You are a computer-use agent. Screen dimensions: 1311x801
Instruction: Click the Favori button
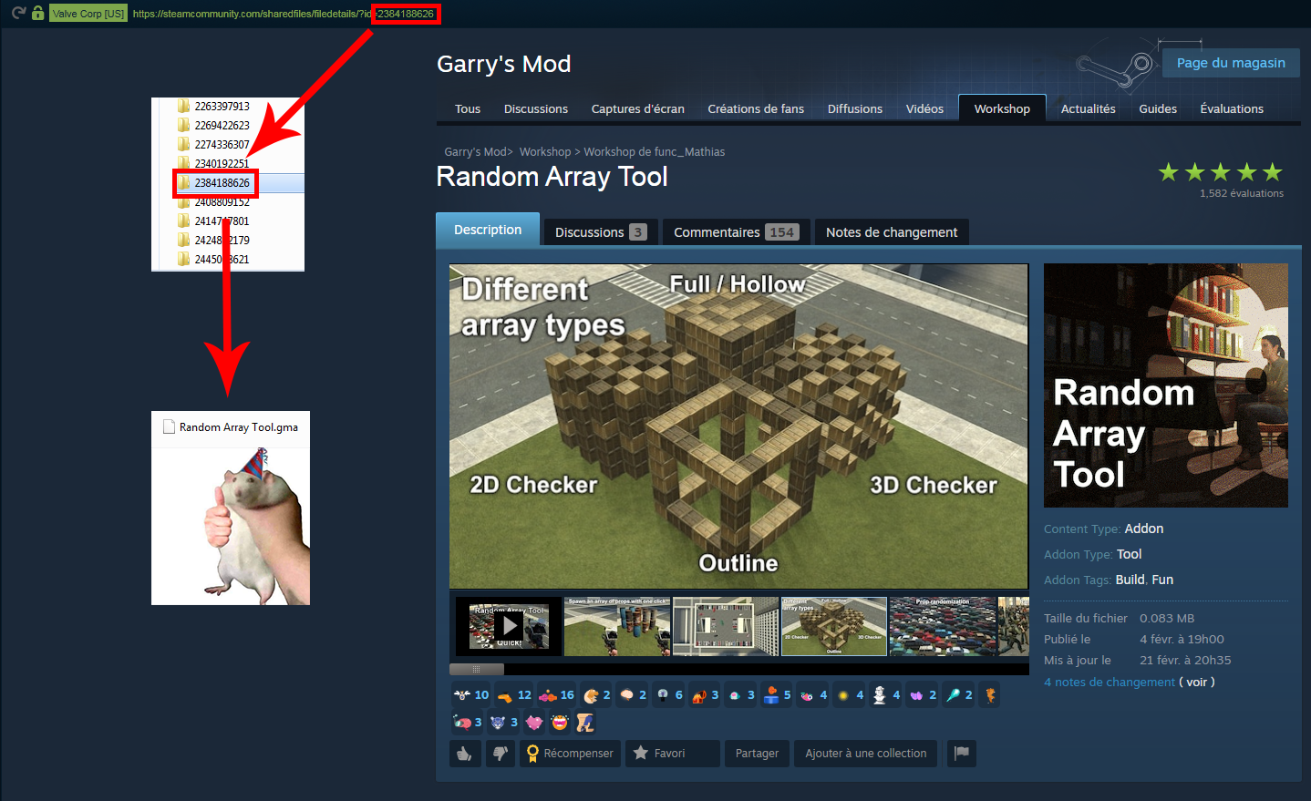point(672,754)
